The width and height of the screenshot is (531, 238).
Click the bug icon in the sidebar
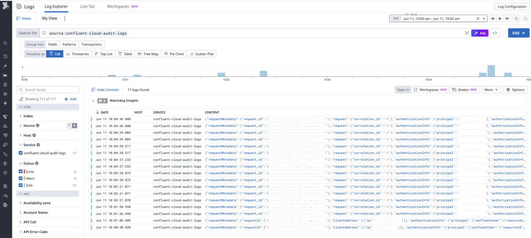point(5,186)
